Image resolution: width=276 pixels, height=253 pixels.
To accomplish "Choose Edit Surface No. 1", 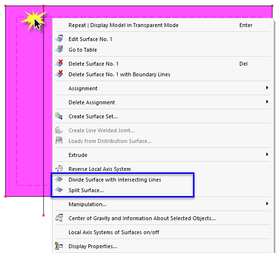I will tap(163, 39).
